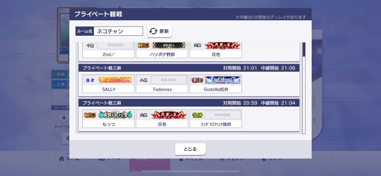Viewport: 381px width, 176px height.
Task: Click the refresh arrows icon
Action: click(153, 31)
